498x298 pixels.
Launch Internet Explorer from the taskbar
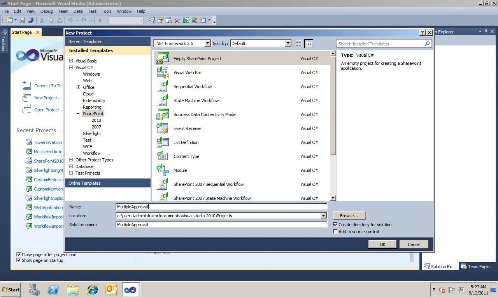[92, 290]
